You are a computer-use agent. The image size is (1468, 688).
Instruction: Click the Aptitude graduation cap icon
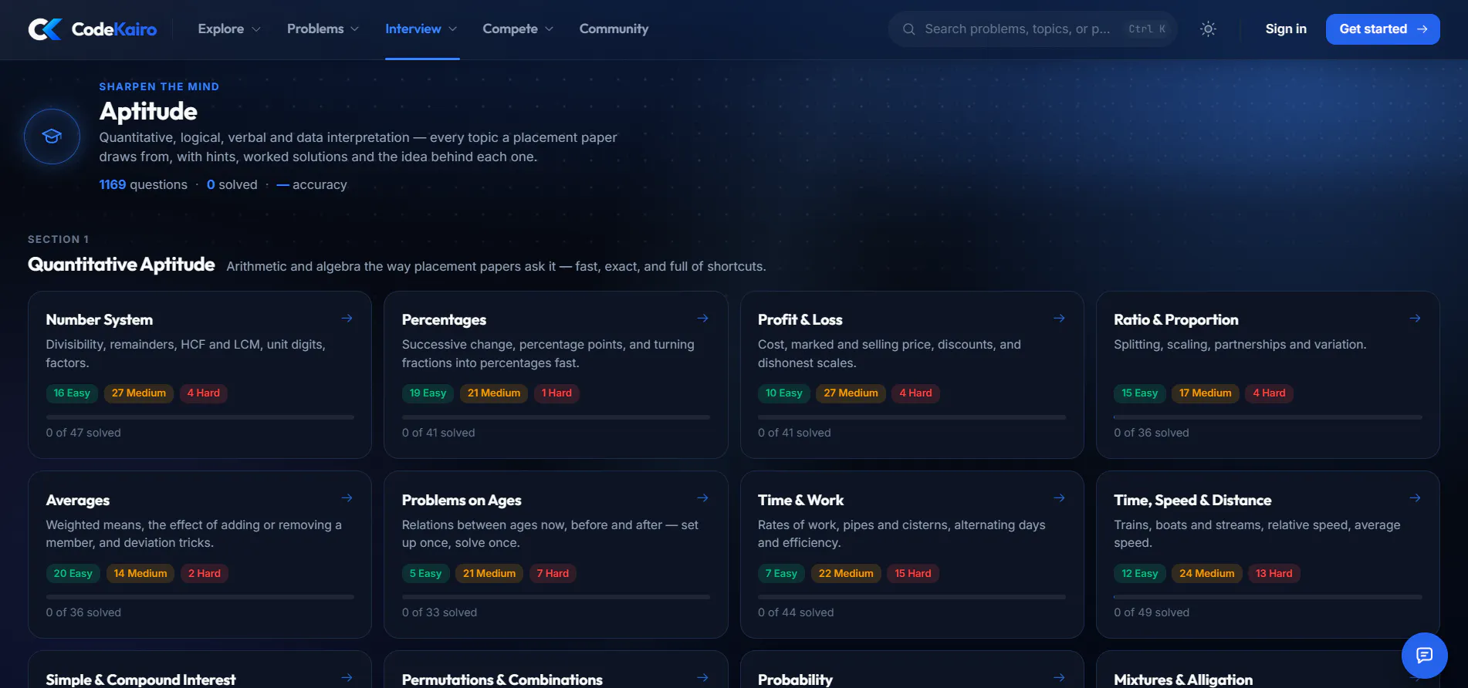(52, 137)
